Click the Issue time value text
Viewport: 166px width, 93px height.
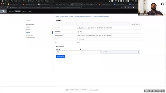pyautogui.click(x=94, y=28)
